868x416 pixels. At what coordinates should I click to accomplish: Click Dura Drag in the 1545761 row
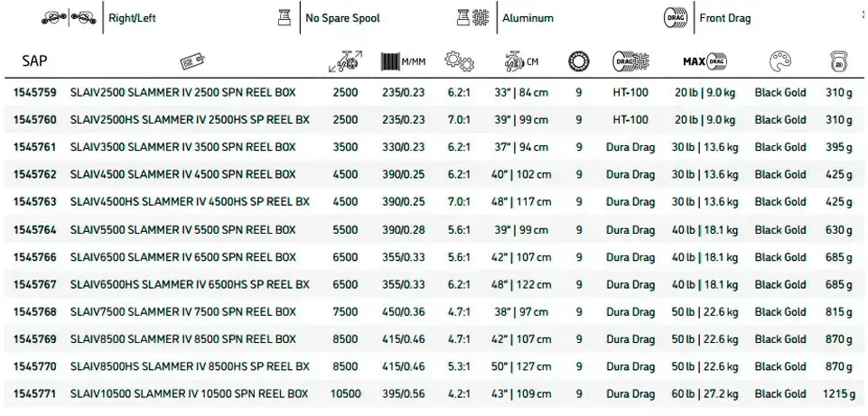click(630, 147)
